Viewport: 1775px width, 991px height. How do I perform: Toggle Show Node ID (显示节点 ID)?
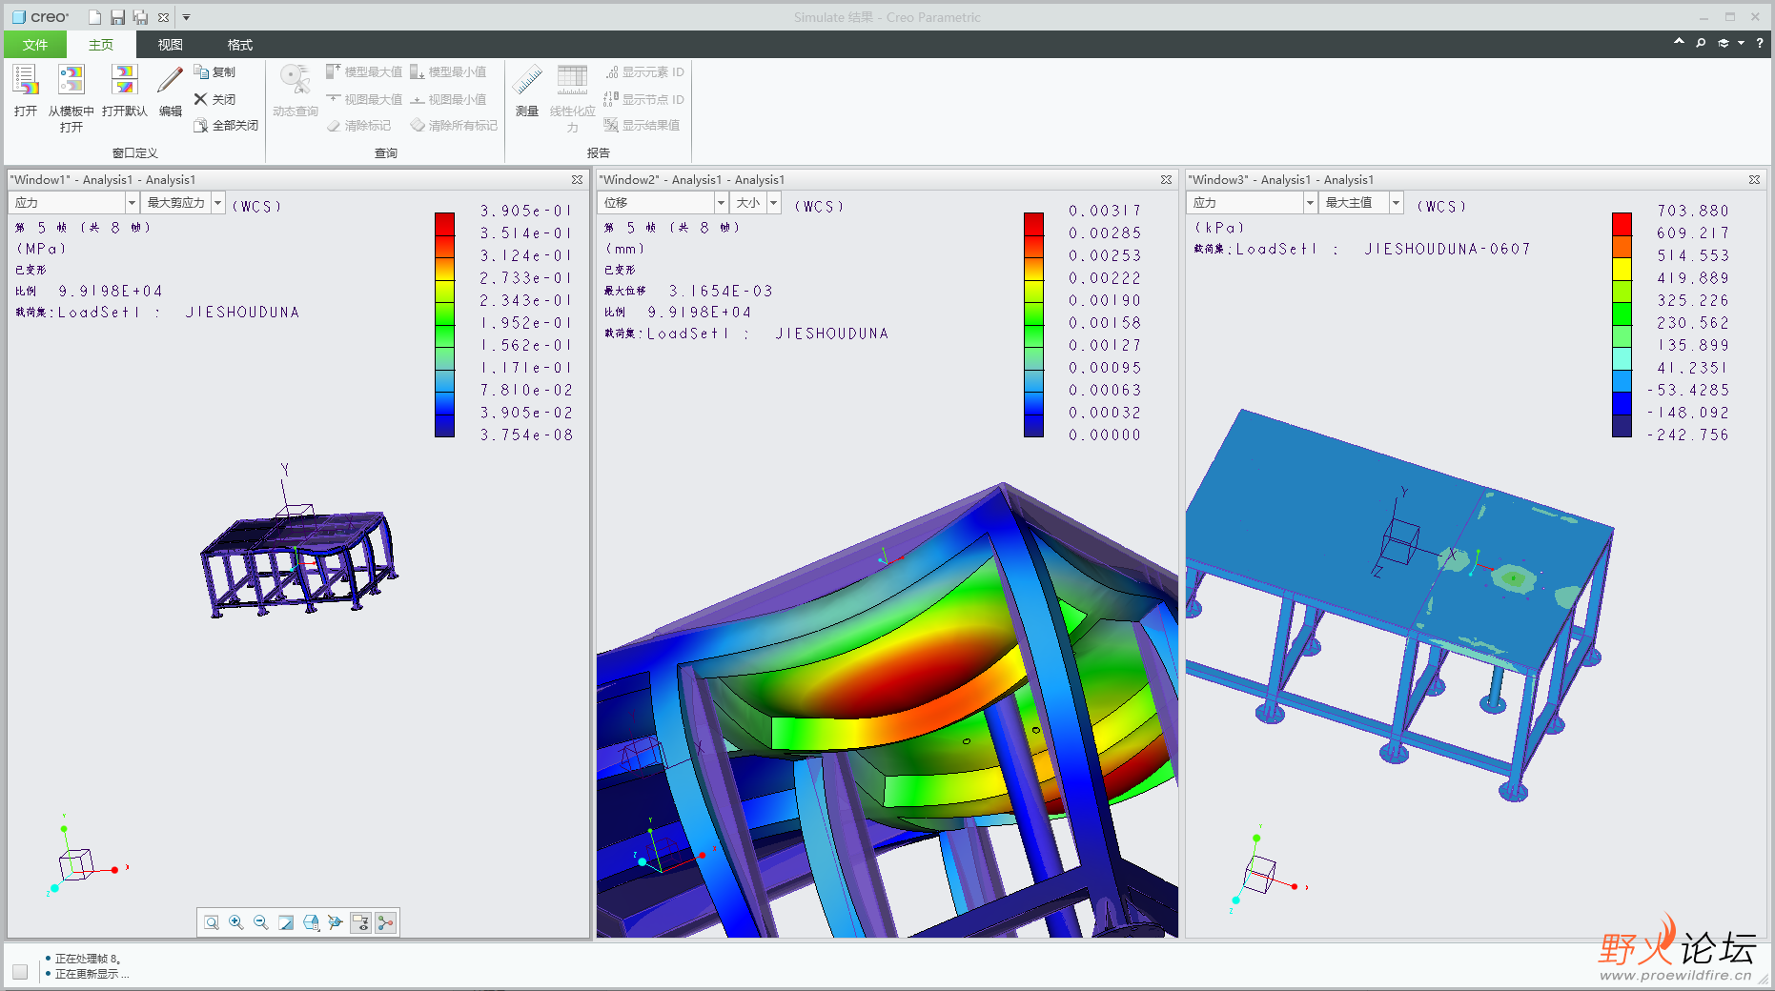pos(644,99)
